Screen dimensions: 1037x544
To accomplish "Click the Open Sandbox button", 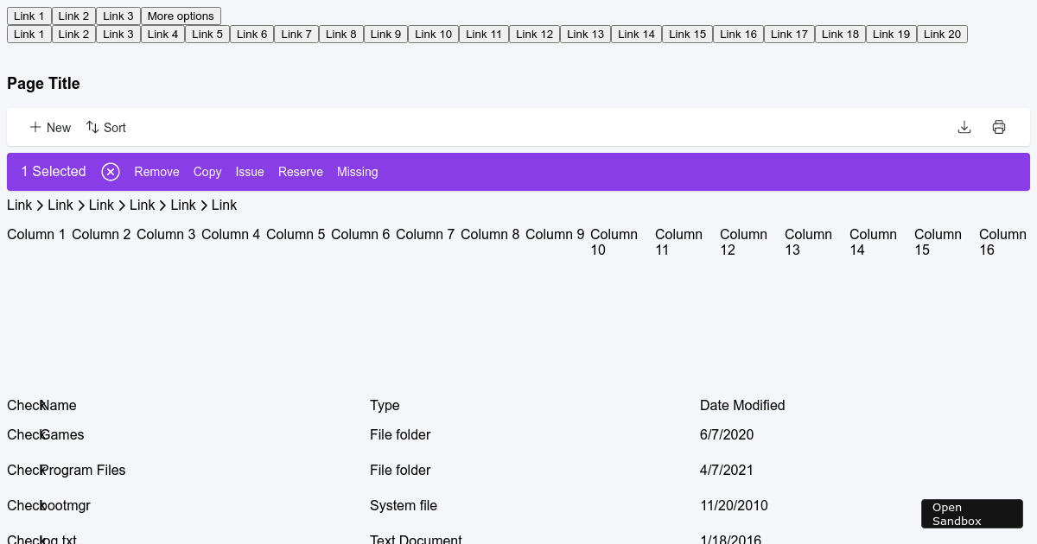I will tap(971, 513).
